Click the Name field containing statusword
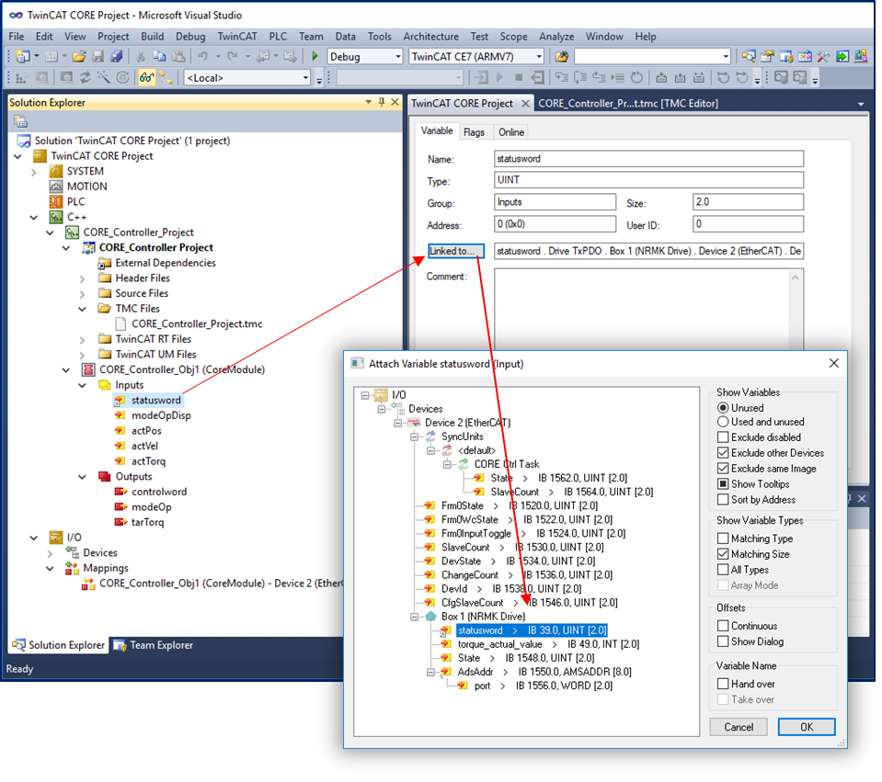 pyautogui.click(x=648, y=159)
